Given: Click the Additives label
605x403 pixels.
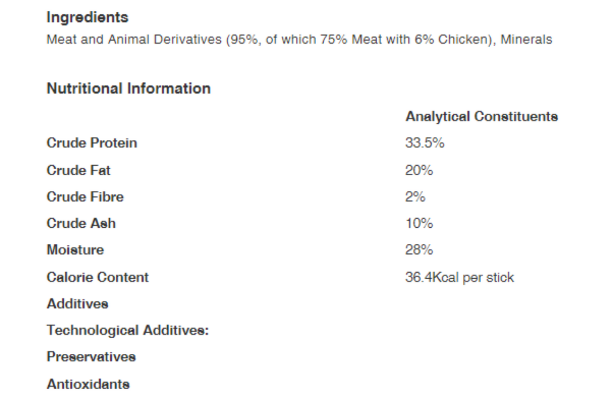Looking at the screenshot, I should (x=77, y=304).
